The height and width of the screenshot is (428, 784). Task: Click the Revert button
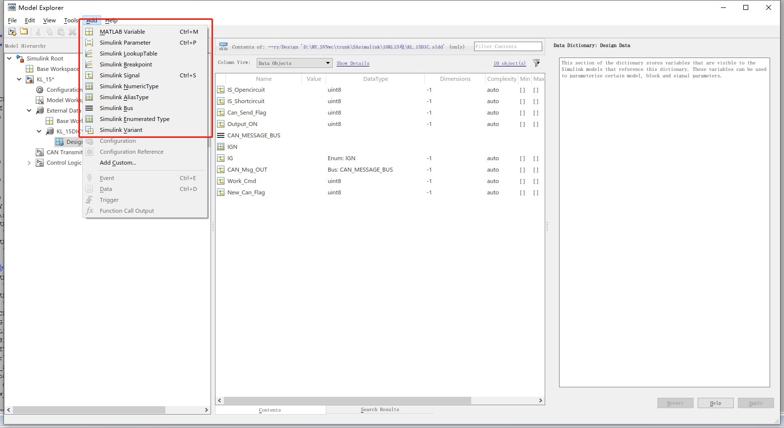(x=675, y=403)
